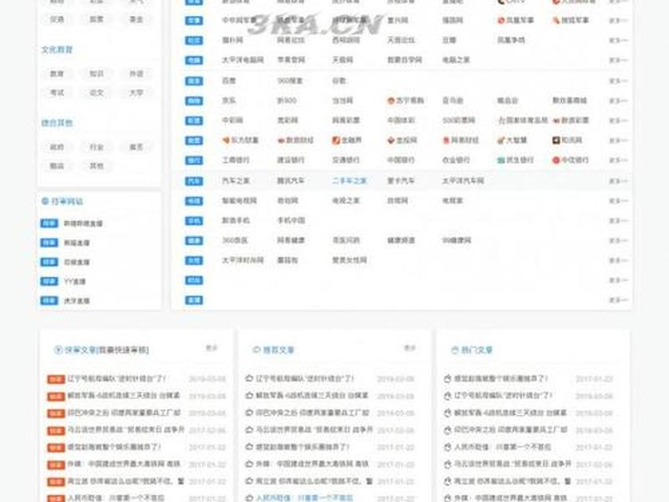Open the 当当网 link

(x=343, y=100)
